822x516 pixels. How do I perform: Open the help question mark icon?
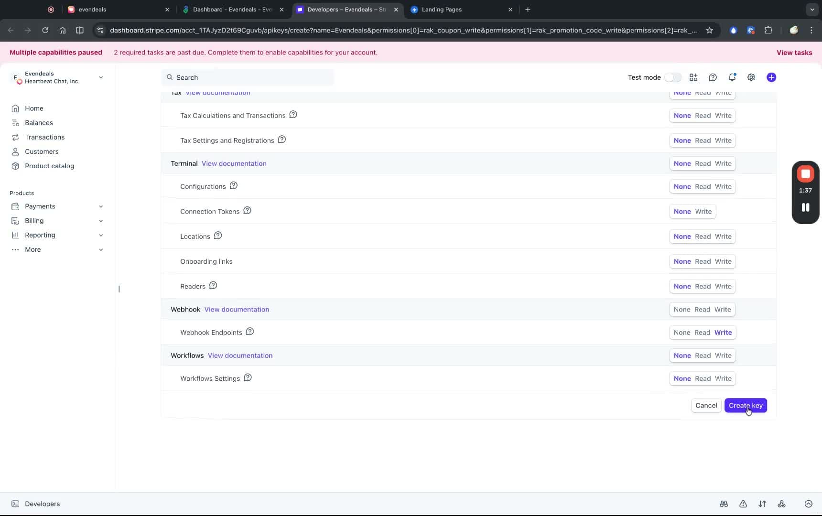[713, 77]
